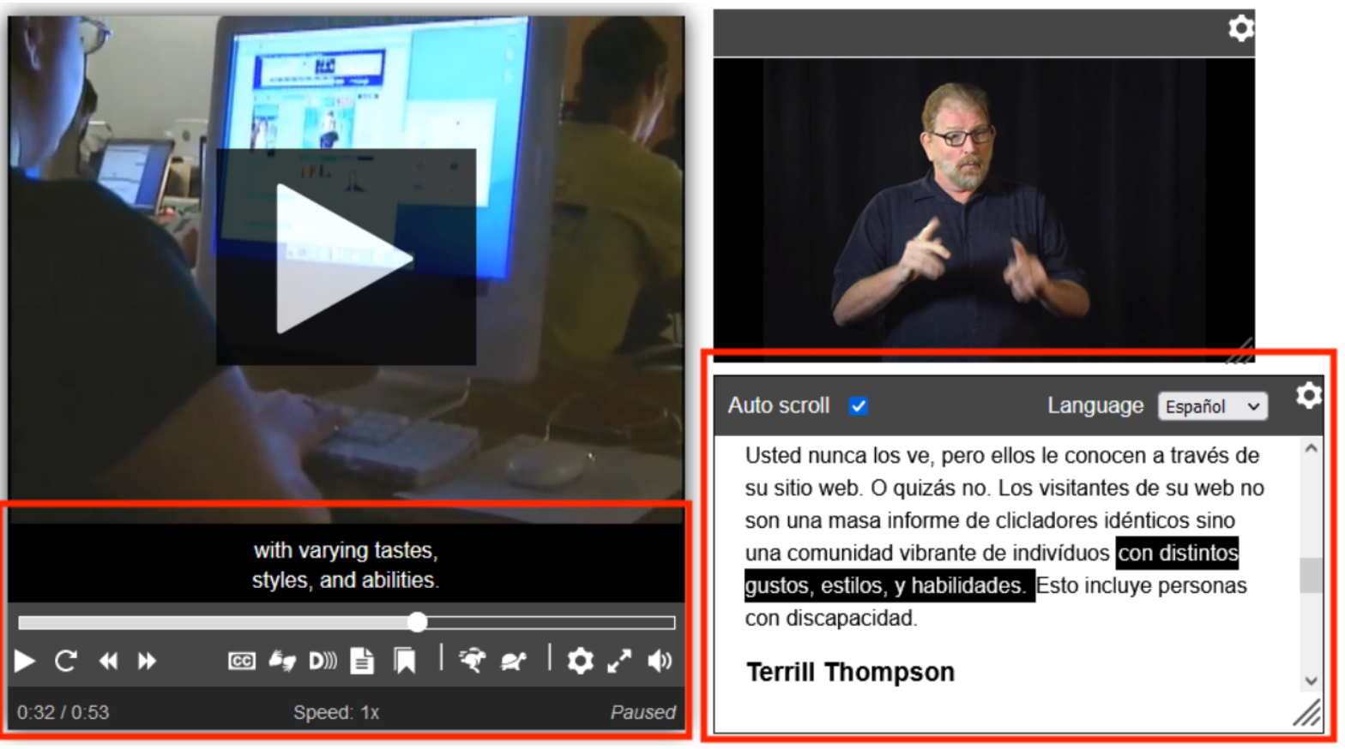Toggle audio description with the D))) icon
The image size is (1345, 749).
[323, 662]
